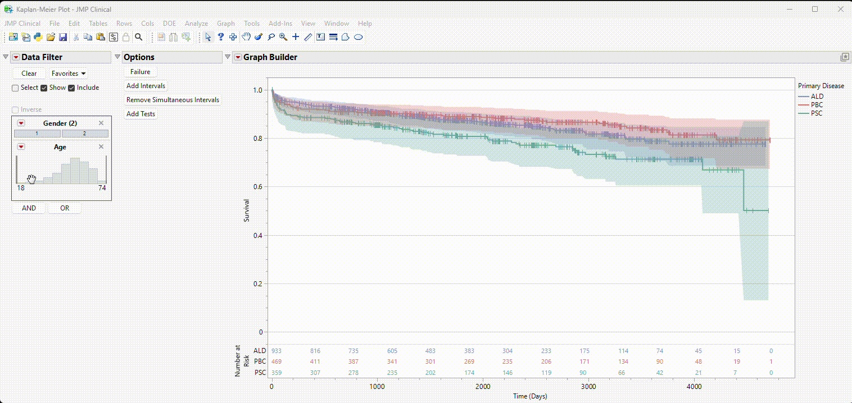Pick the Brush selection tool
The width and height of the screenshot is (852, 403).
259,37
